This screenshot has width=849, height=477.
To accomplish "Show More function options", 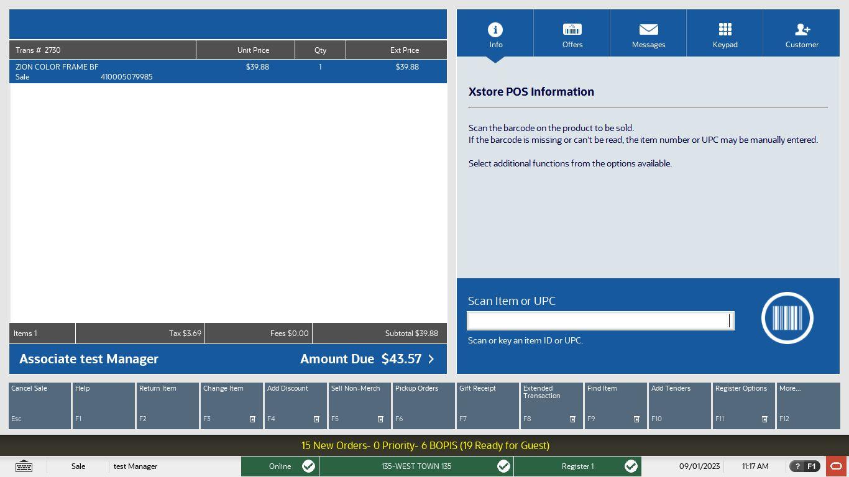I will pos(808,406).
